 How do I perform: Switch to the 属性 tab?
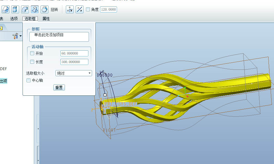(46, 19)
